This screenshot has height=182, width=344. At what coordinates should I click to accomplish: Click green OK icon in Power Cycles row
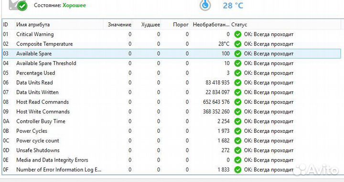[237, 131]
